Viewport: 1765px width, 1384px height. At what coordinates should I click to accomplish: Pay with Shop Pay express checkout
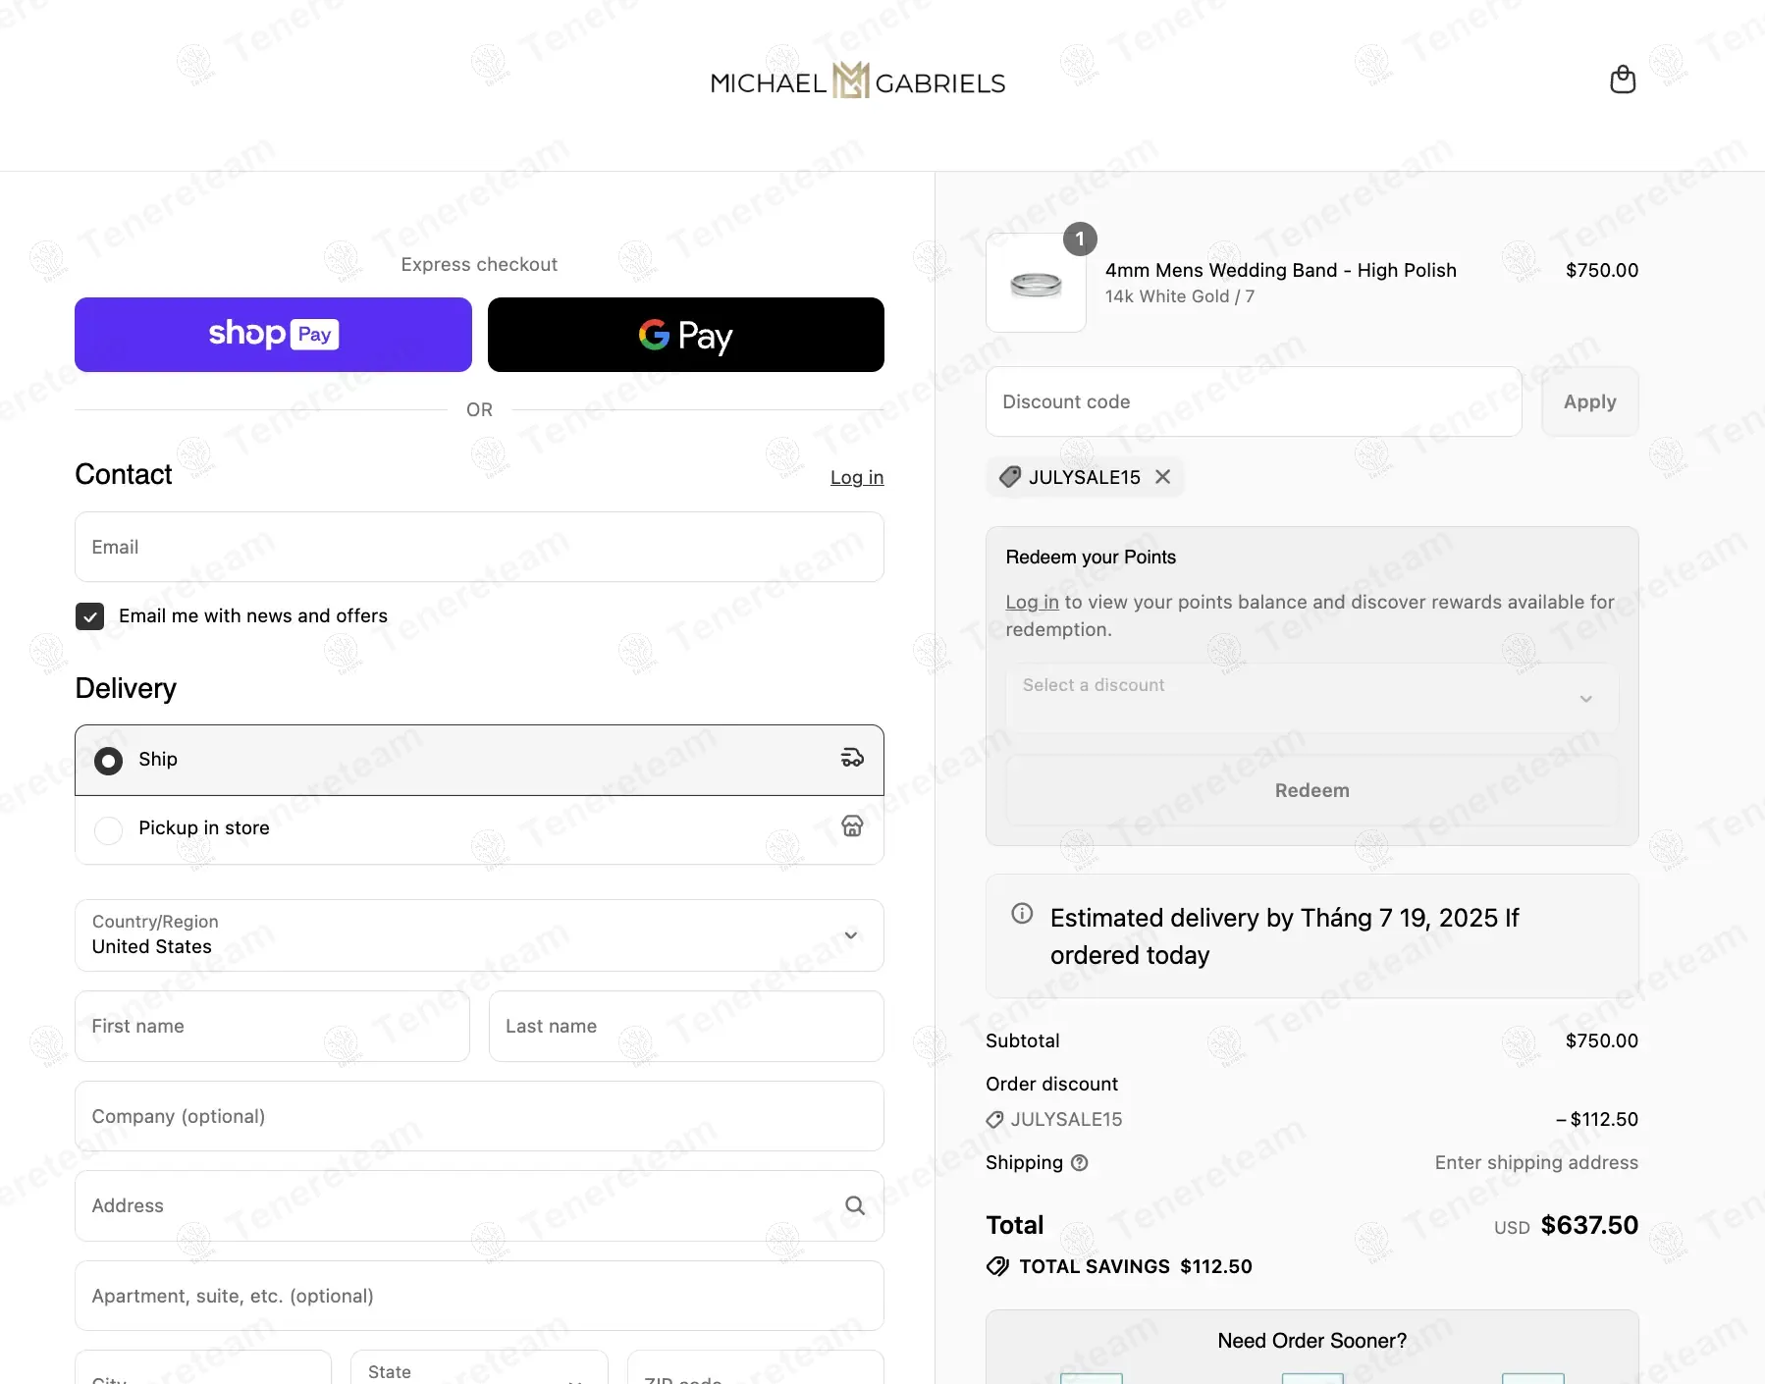click(273, 335)
